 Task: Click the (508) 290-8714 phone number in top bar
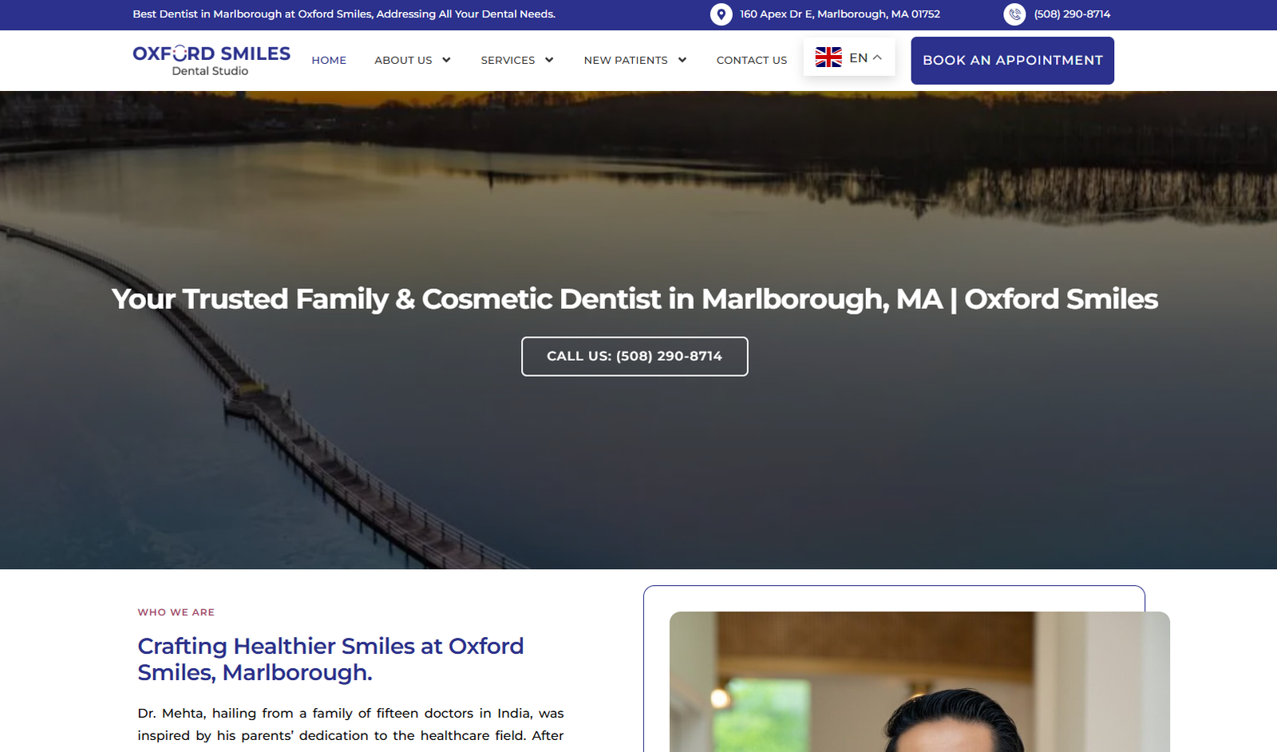[1072, 14]
